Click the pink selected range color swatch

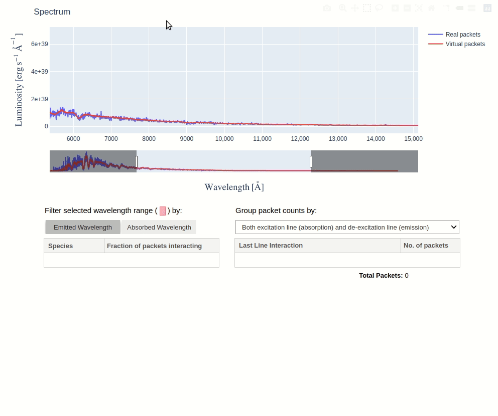(163, 211)
